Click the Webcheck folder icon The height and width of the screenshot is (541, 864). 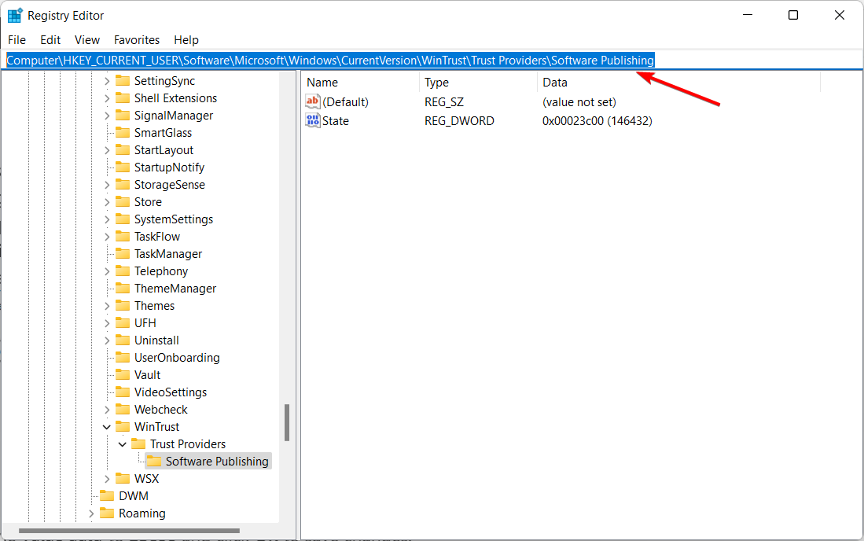[123, 410]
